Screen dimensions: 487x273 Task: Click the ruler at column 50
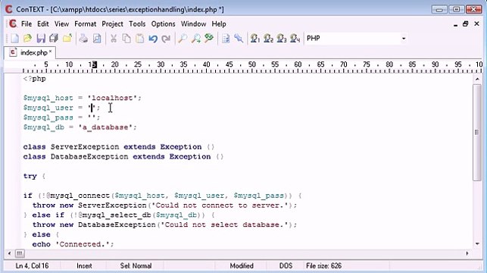coord(252,64)
